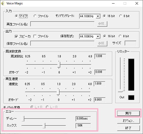Open the サンプリングレート dropdown
The image size is (143, 134).
[x=98, y=16]
